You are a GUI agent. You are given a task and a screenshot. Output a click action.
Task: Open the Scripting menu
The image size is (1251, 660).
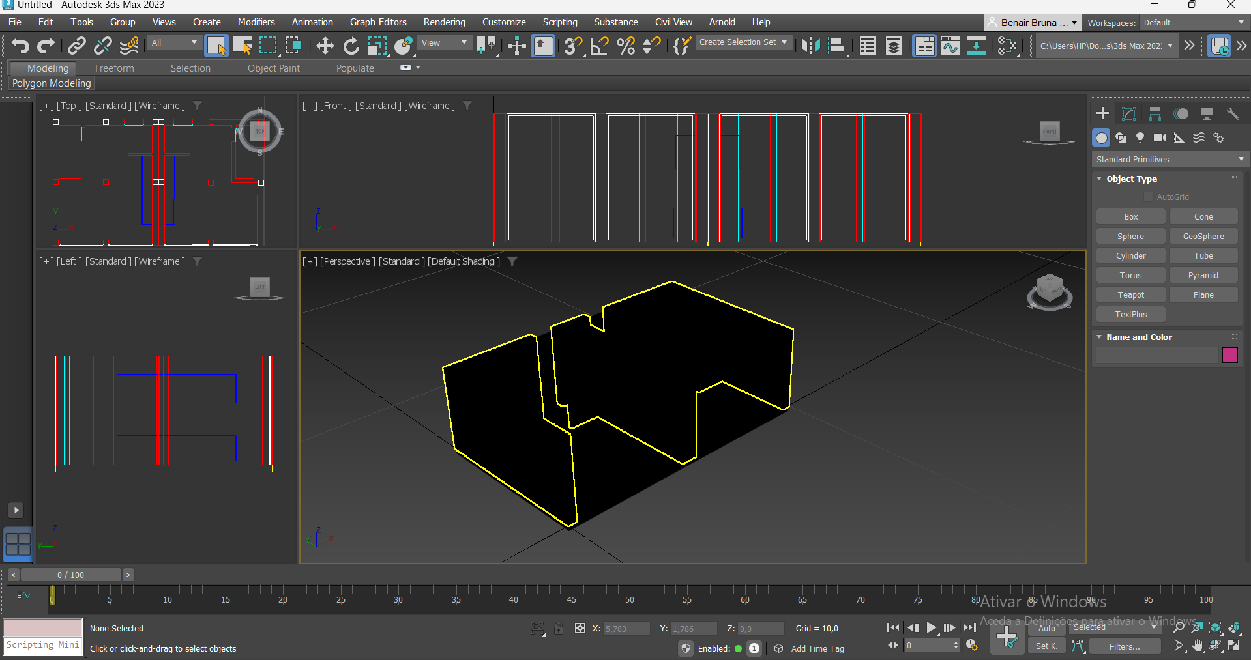pyautogui.click(x=560, y=22)
